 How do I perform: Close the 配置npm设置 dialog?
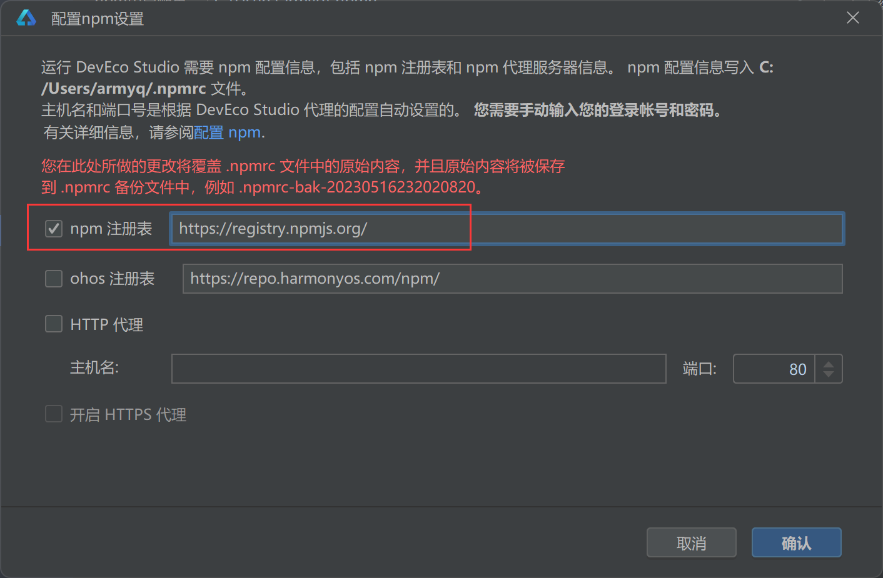point(853,18)
